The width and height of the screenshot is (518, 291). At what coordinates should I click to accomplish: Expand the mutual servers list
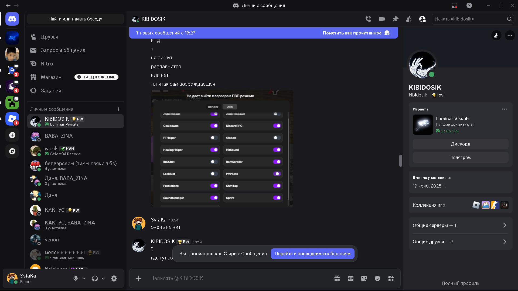pos(461,225)
